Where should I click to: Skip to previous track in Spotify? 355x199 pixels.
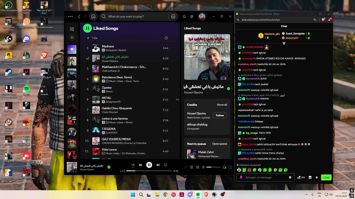(140, 165)
